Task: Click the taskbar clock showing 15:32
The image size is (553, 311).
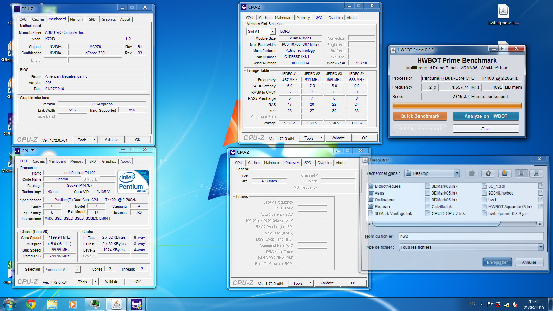Action: point(534,304)
